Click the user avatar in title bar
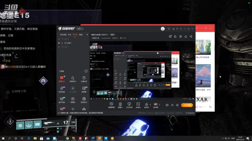The height and width of the screenshot is (141, 252). tap(163, 29)
